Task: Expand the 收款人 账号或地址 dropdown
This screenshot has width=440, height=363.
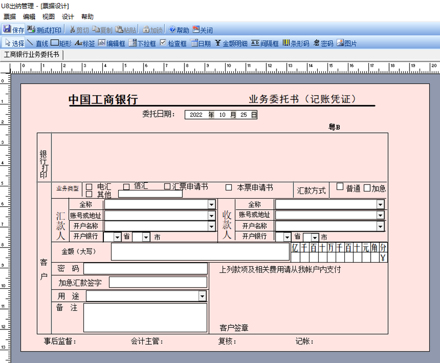Action: [380, 215]
